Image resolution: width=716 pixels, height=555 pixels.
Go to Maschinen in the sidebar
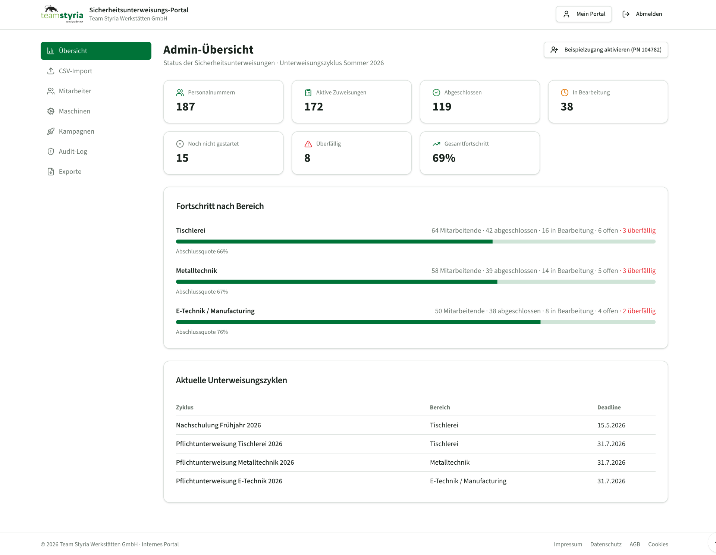(x=96, y=111)
